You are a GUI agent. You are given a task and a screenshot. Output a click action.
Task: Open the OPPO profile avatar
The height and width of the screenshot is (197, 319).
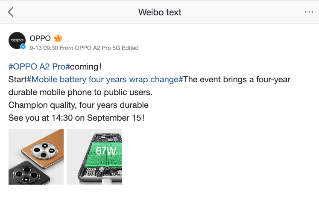click(17, 41)
